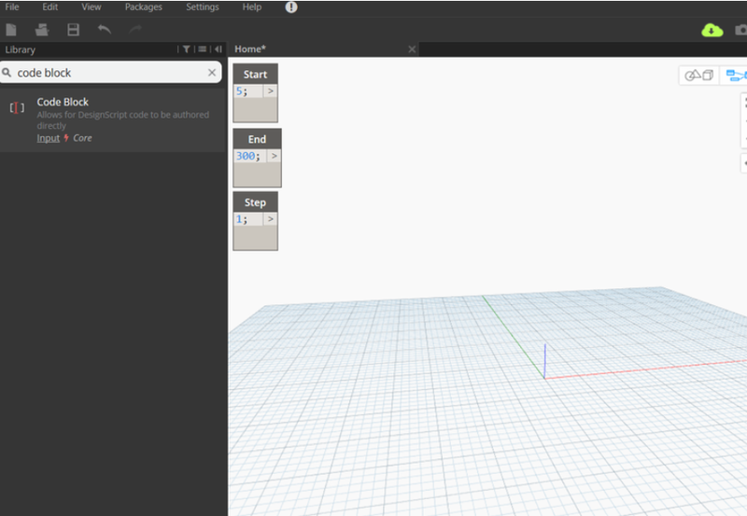The height and width of the screenshot is (516, 747).
Task: Click the library search field
Action: (110, 73)
